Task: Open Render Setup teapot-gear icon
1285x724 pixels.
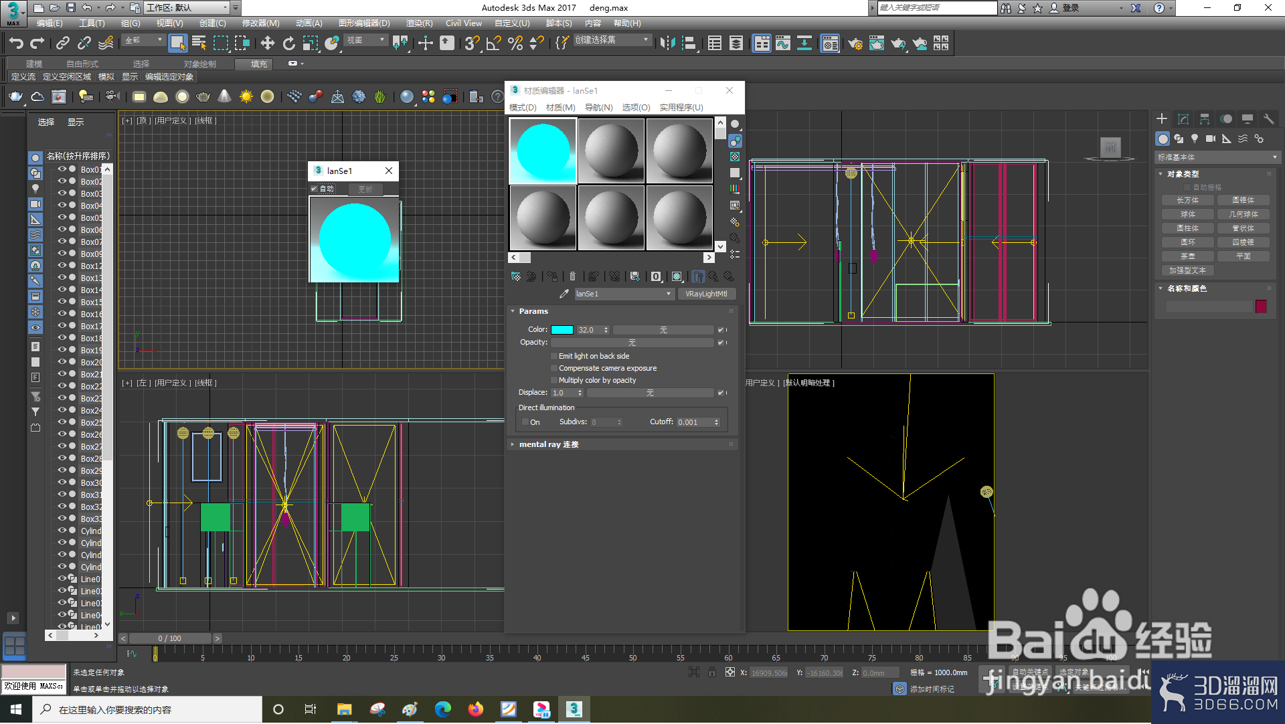Action: click(x=855, y=43)
